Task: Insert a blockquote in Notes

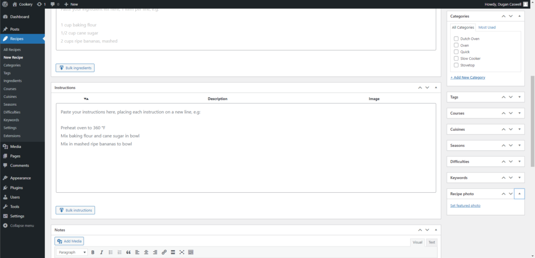Action: 128,252
